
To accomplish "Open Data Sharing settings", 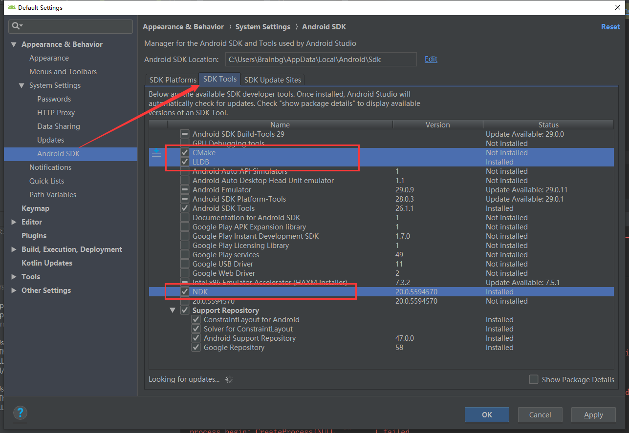I will 58,126.
